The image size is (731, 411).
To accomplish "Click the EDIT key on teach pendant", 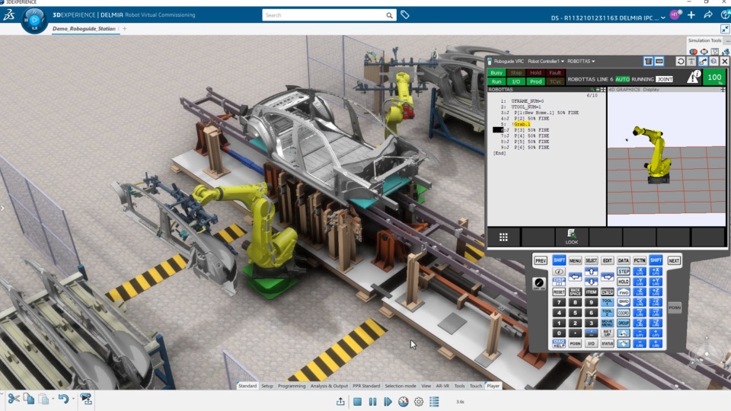I will point(608,260).
